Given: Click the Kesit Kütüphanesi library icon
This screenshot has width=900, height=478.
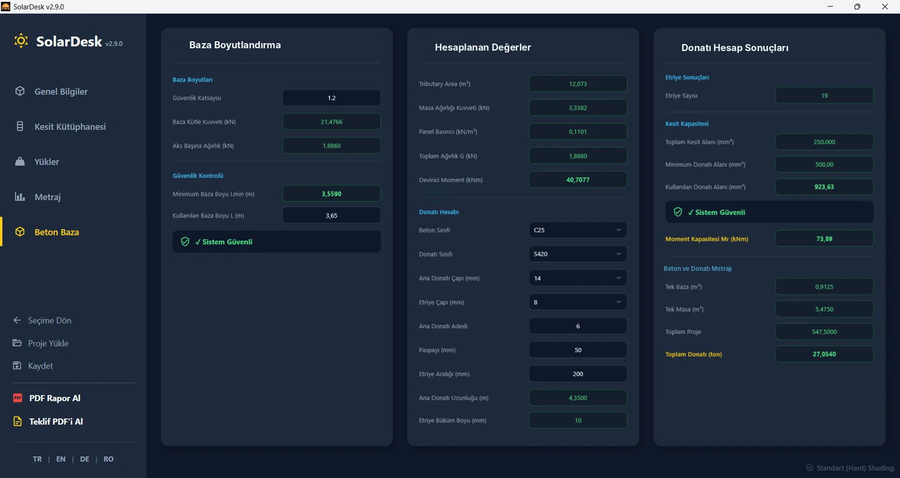Looking at the screenshot, I should [20, 127].
